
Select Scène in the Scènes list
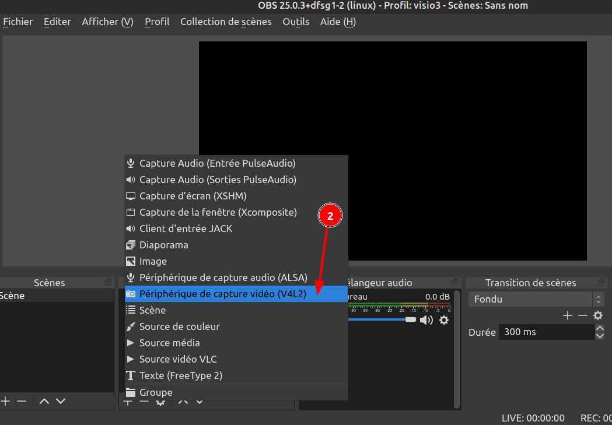(x=57, y=296)
